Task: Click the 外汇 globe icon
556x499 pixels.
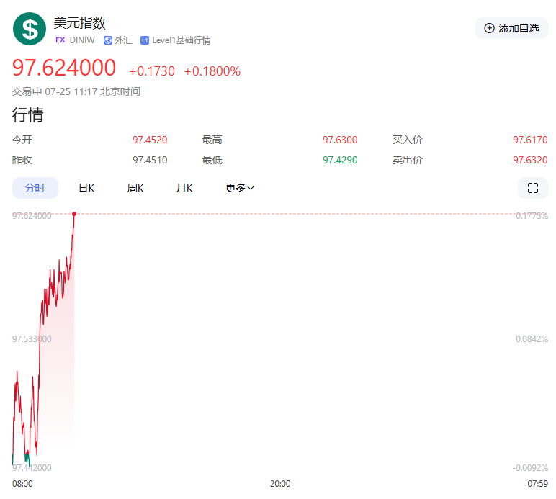Action: [108, 40]
